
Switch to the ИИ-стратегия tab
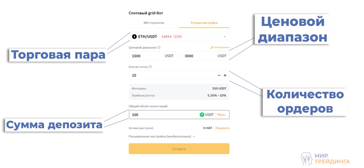[x=154, y=23]
